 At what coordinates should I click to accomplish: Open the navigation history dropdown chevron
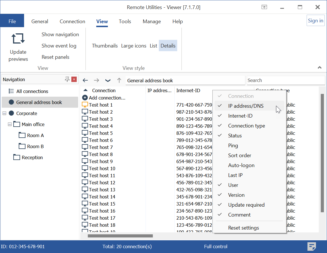point(108,80)
